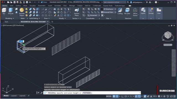Open the Unnamed UCS dropdown
The image size is (177, 99).
tap(94, 15)
